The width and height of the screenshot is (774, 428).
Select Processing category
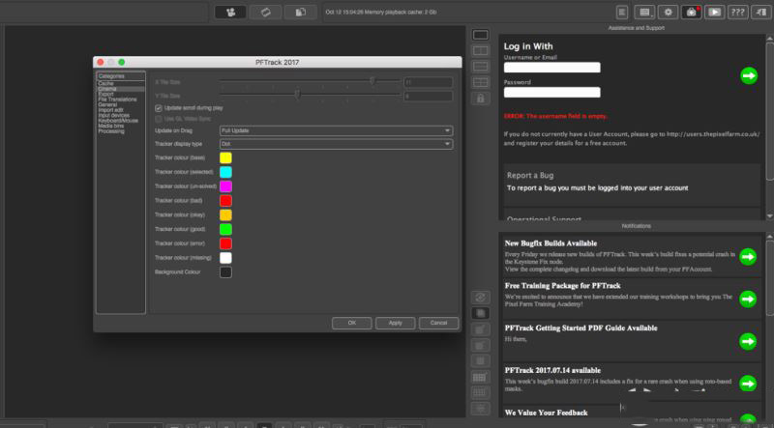coord(111,131)
